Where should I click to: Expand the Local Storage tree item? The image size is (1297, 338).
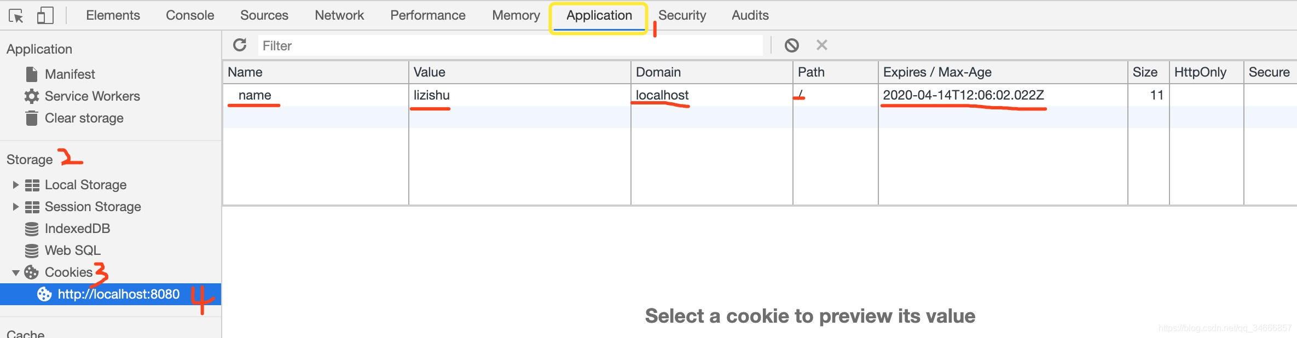14,184
